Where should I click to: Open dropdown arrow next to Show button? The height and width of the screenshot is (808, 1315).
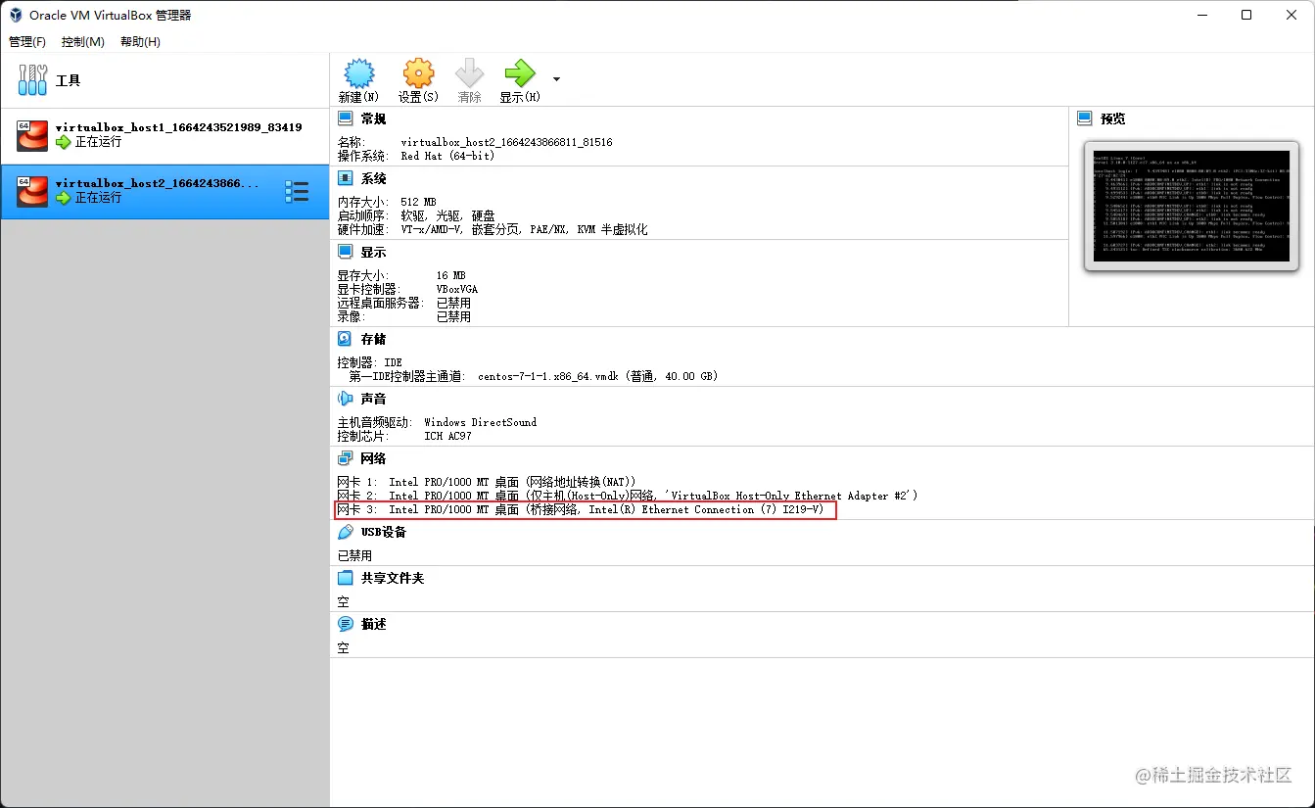pos(556,79)
